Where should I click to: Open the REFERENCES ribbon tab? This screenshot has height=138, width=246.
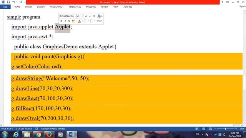[x=75, y=7]
